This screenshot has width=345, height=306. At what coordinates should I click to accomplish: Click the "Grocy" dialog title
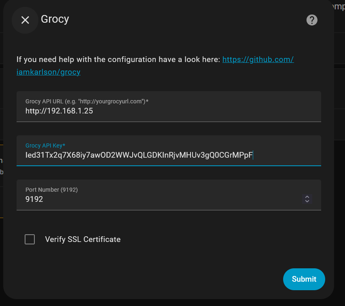(55, 19)
